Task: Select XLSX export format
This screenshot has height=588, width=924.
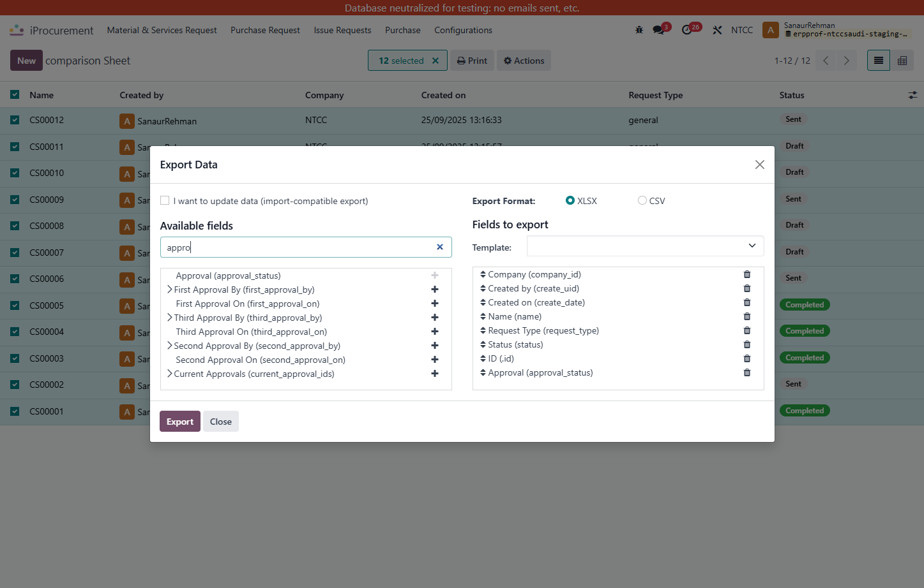Action: pyautogui.click(x=570, y=200)
